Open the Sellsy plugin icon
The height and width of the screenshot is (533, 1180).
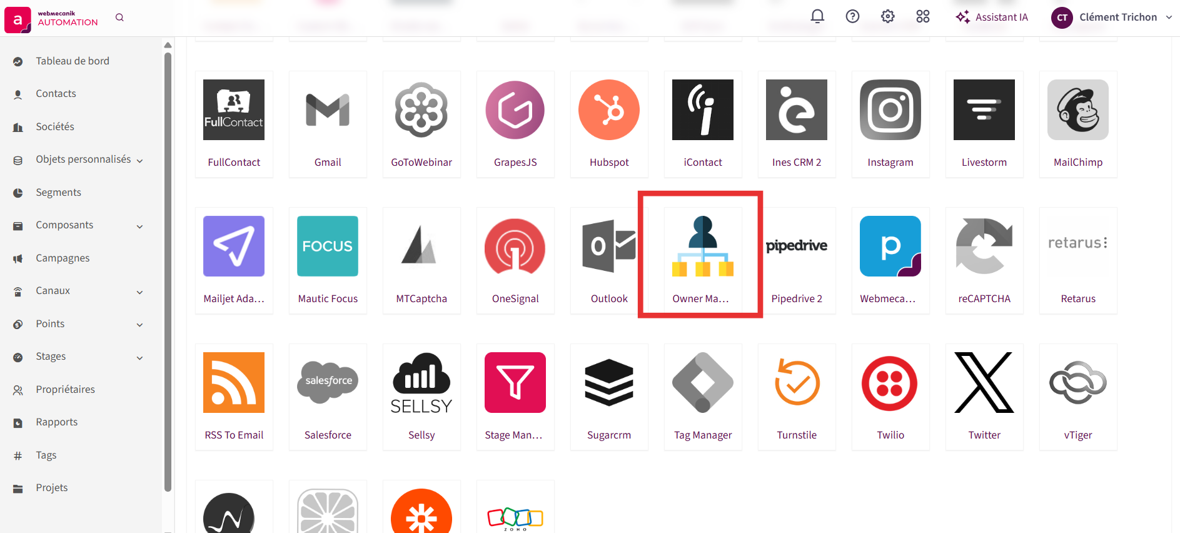(421, 383)
